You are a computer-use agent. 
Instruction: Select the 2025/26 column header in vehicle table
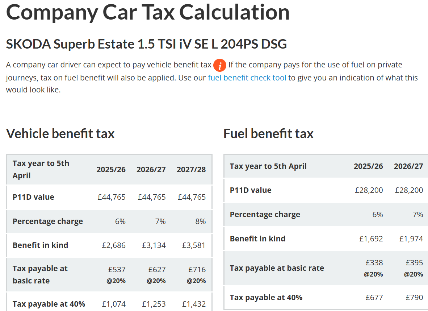pyautogui.click(x=111, y=169)
